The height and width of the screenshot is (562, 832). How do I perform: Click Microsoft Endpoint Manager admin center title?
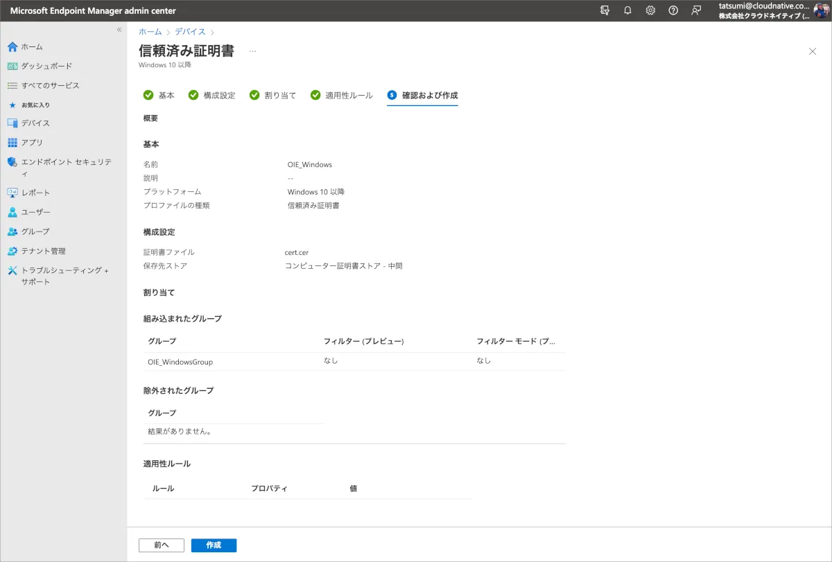point(93,10)
